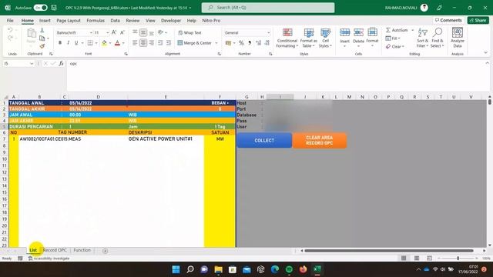Click the Copy icon
Image resolution: width=493 pixels, height=277 pixels.
pyautogui.click(x=42, y=38)
